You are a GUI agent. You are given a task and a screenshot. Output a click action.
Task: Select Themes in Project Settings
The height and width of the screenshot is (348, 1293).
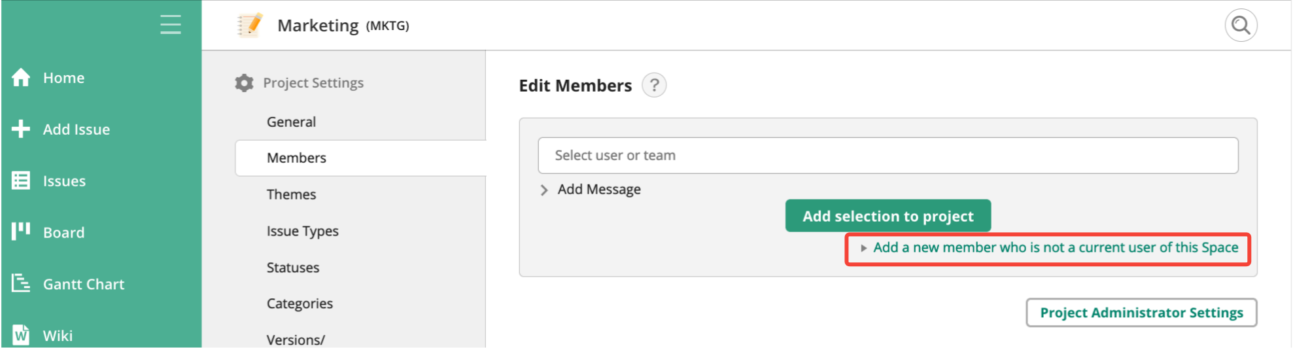(291, 194)
